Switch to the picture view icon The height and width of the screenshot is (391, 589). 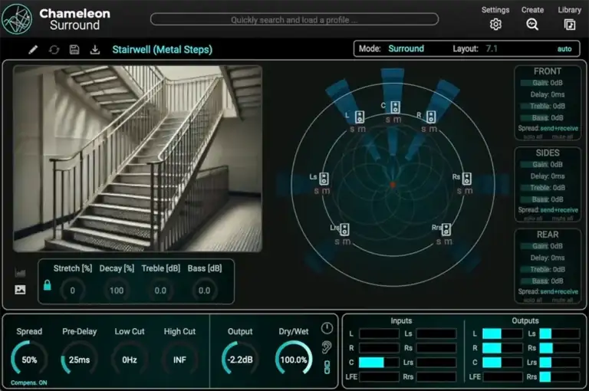[x=20, y=289]
